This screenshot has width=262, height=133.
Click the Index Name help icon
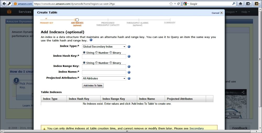tap(129, 72)
